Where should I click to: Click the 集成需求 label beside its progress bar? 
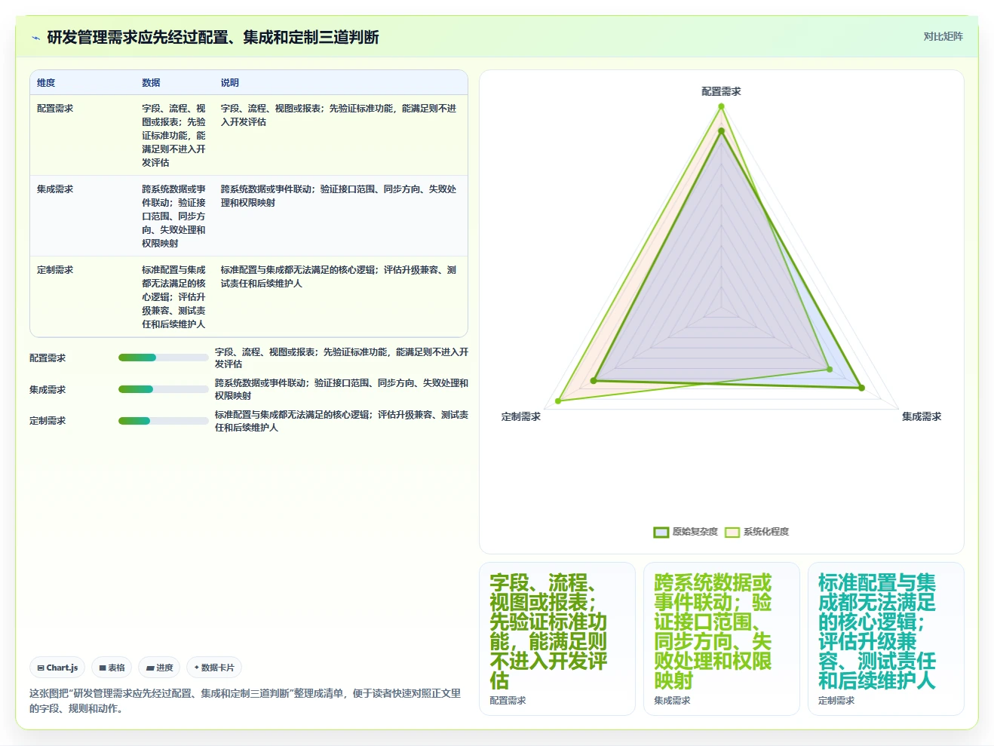pyautogui.click(x=48, y=390)
